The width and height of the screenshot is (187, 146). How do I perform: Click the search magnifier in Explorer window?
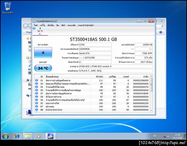(x=162, y=26)
